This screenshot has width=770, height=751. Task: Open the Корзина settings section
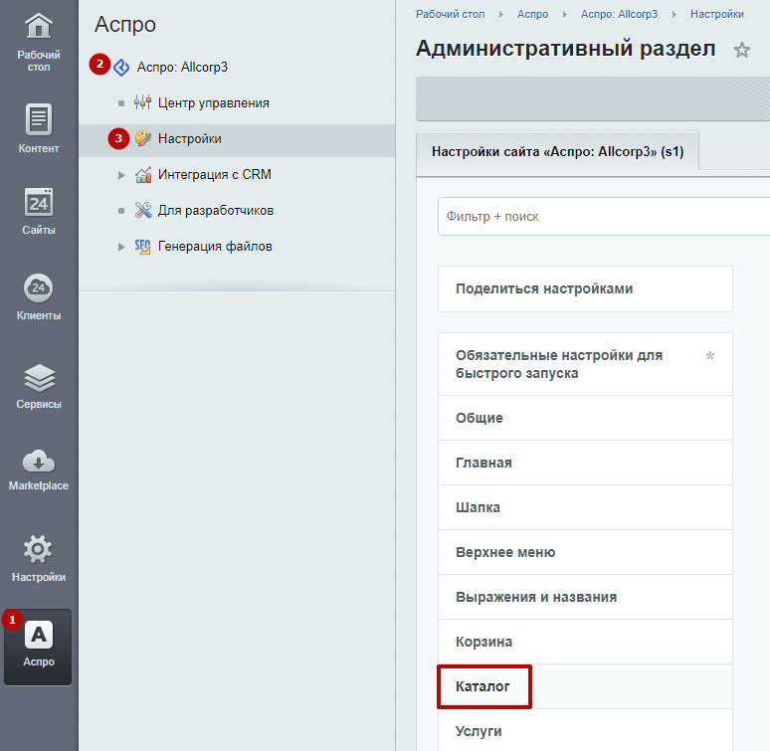585,642
